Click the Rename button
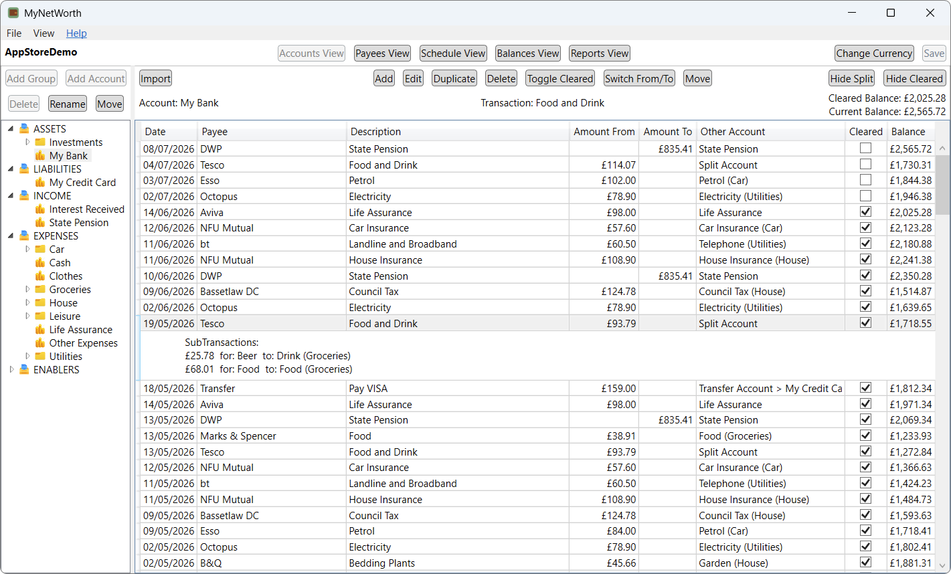The image size is (951, 574). click(x=68, y=104)
